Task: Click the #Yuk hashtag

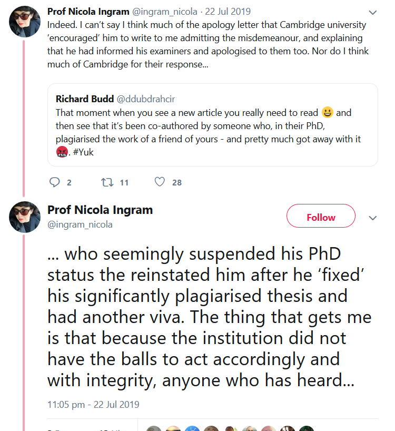Action: pos(84,153)
